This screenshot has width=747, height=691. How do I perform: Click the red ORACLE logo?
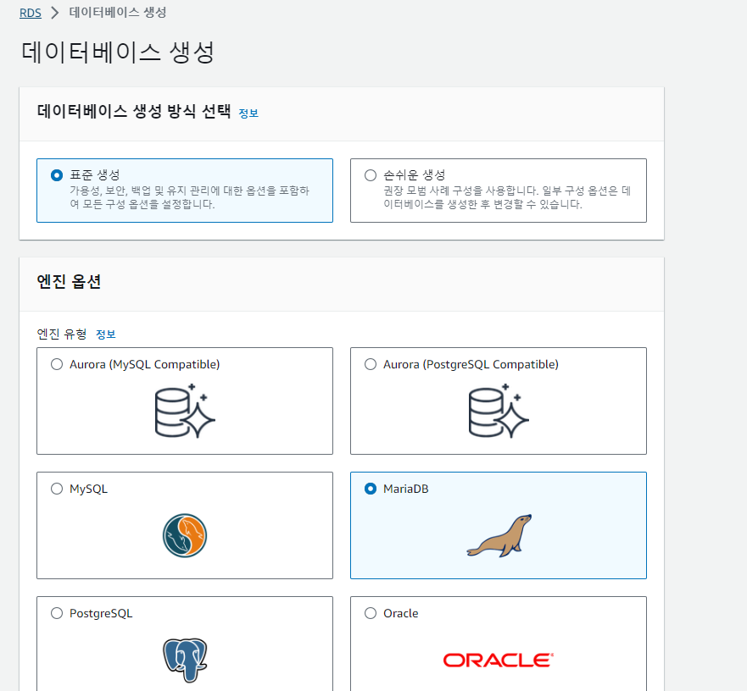499,660
